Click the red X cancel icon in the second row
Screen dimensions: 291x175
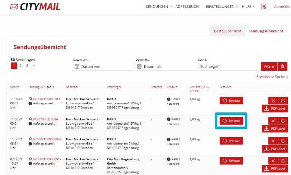pyautogui.click(x=273, y=121)
